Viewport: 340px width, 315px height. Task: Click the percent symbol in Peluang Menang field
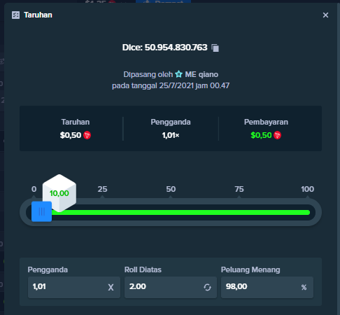304,288
